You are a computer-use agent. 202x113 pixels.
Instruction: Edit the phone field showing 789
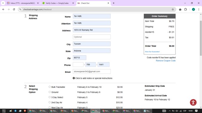(91, 65)
